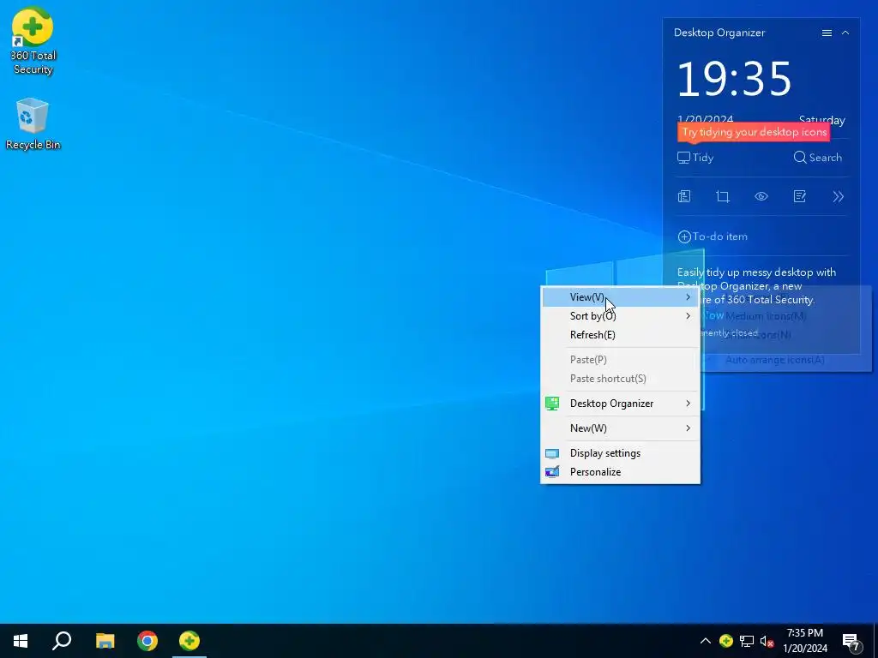Screen dimensions: 878x658
Task: Open the Desktop Organizer context menu entry
Action: pos(621,404)
